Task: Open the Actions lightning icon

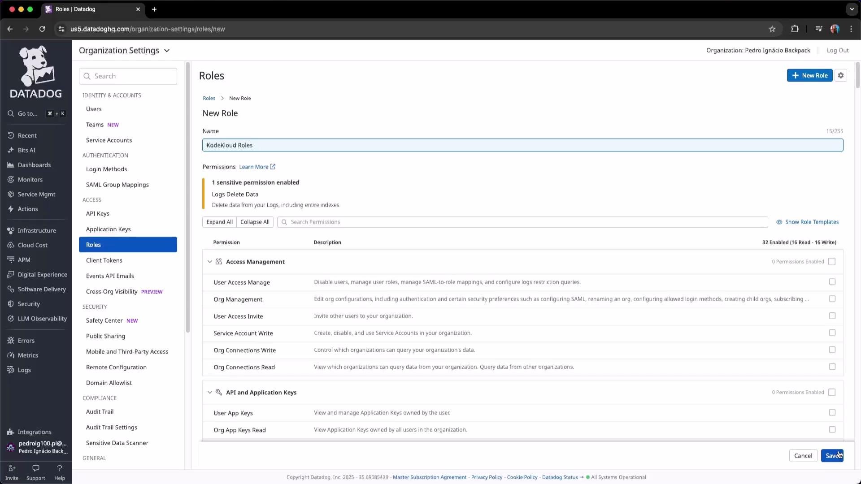Action: [x=11, y=209]
